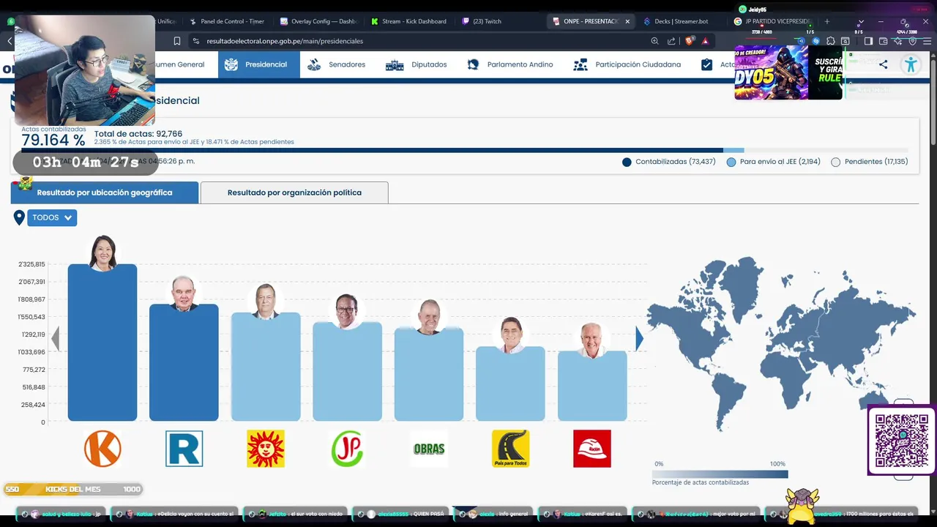Click the share icon on the page

coord(883,64)
